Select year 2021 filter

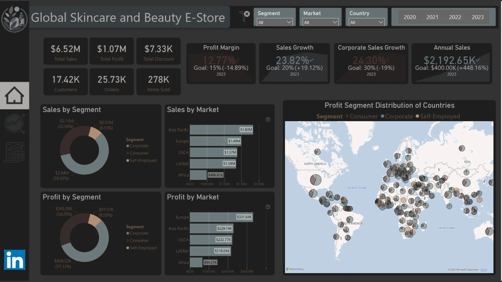(432, 17)
